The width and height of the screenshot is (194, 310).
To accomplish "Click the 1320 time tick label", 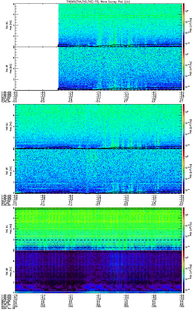I will point(126,306).
